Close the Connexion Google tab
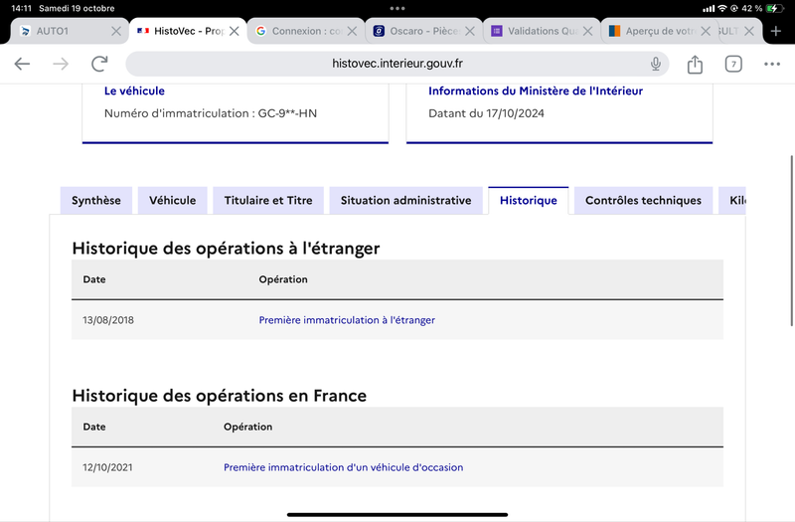 (x=352, y=31)
